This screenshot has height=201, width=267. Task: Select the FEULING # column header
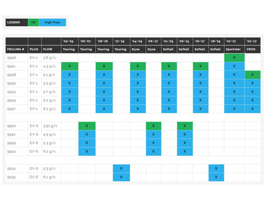tap(16, 49)
